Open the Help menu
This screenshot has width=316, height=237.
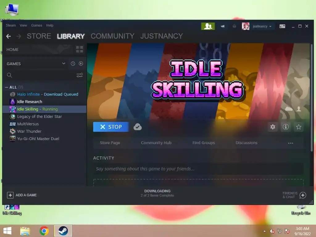click(50, 25)
